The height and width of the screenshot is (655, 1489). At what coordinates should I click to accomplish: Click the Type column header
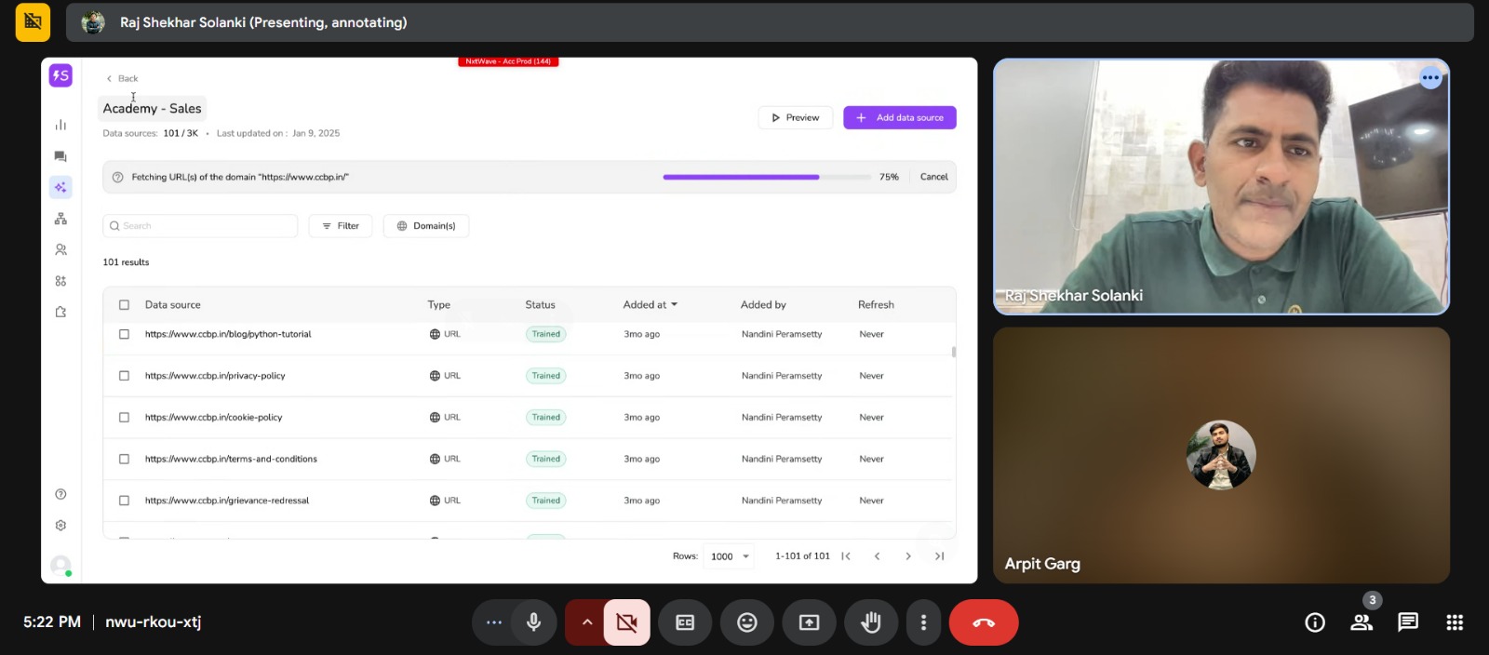tap(438, 305)
